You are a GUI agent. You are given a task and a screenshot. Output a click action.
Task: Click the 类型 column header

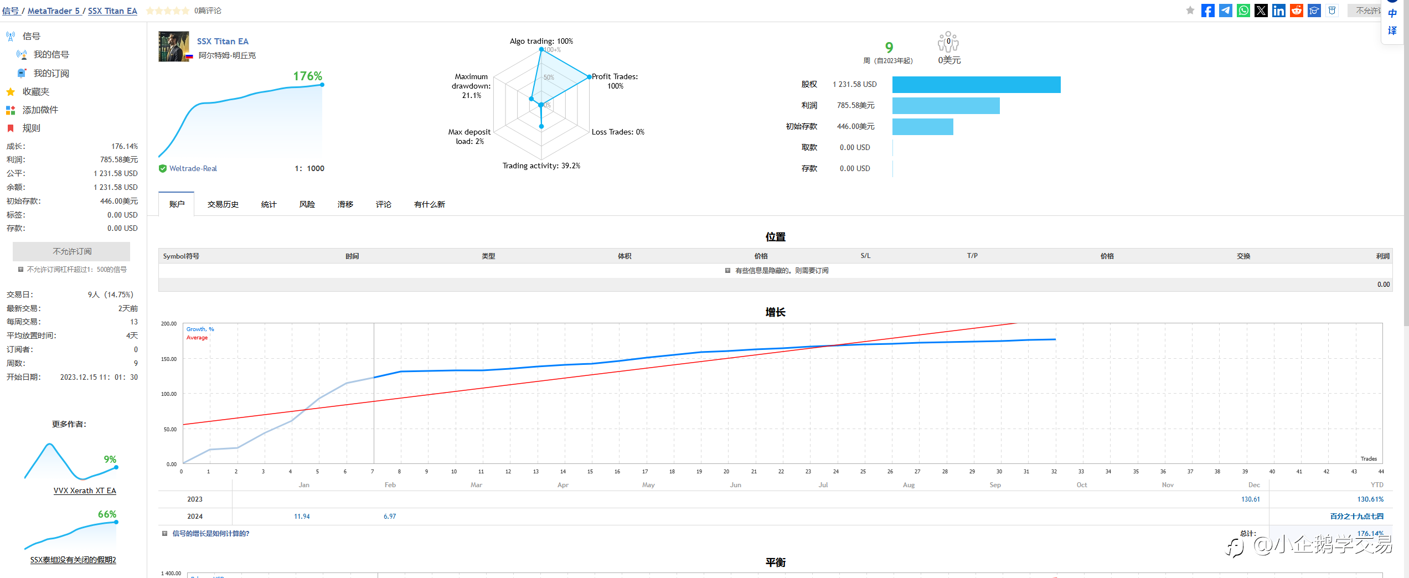pyautogui.click(x=488, y=256)
